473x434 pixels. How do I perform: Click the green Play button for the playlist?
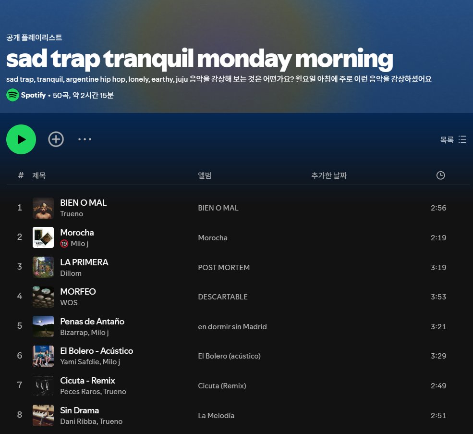tap(21, 139)
